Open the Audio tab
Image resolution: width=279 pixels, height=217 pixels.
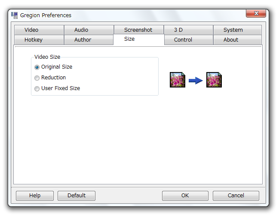point(89,30)
